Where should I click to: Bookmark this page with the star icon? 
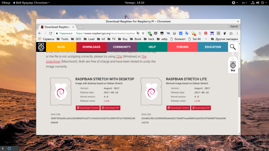[x=143, y=33]
